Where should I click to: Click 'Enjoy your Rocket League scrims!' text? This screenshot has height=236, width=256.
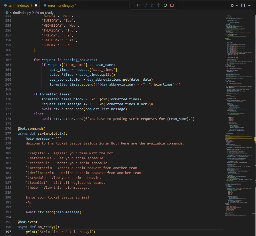[58, 197]
